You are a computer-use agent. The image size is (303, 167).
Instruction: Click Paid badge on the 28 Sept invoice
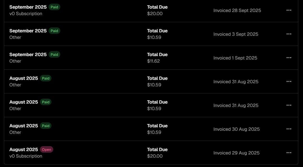coord(54,7)
